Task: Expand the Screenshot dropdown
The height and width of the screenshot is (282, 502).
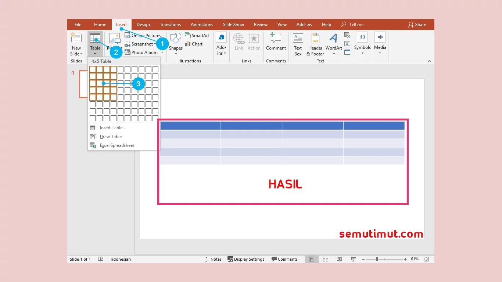Action: pyautogui.click(x=155, y=44)
